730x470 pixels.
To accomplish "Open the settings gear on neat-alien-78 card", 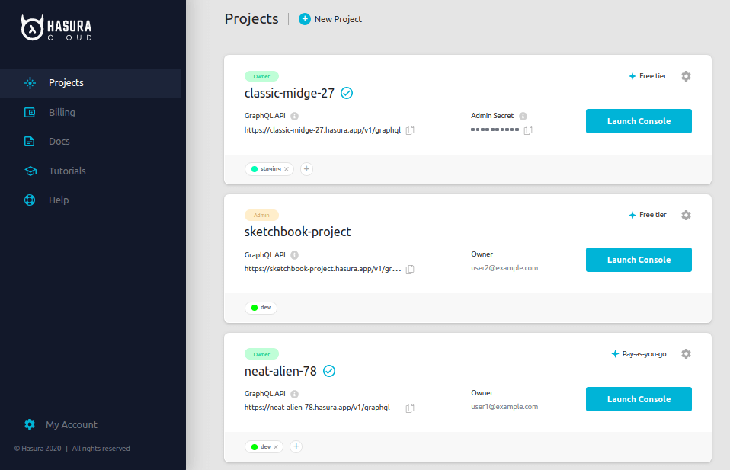I will click(x=686, y=353).
